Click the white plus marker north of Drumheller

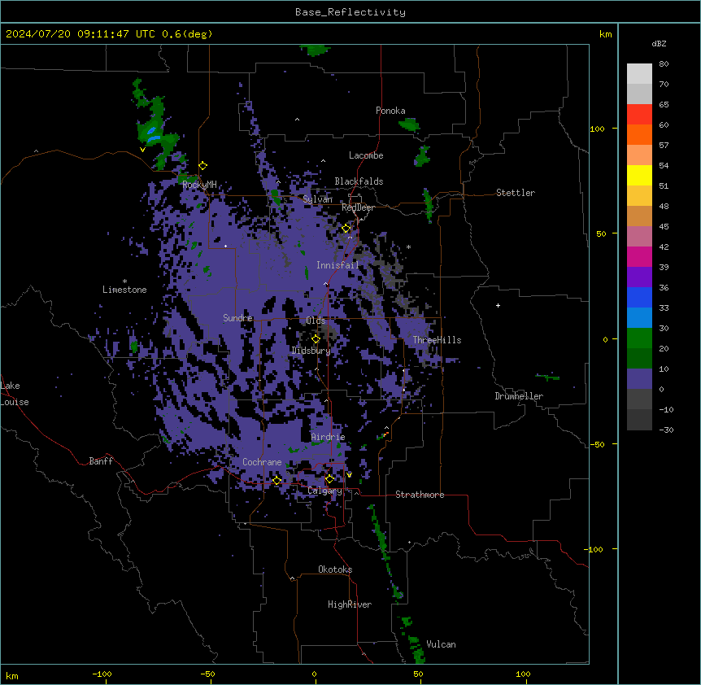click(x=498, y=305)
